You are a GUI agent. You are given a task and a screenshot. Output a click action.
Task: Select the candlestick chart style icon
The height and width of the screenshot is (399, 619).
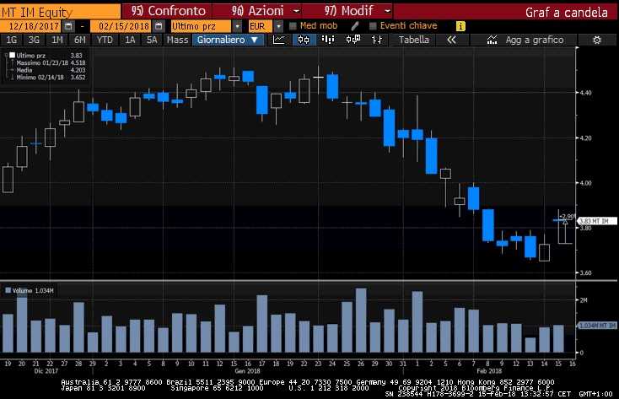click(x=304, y=40)
